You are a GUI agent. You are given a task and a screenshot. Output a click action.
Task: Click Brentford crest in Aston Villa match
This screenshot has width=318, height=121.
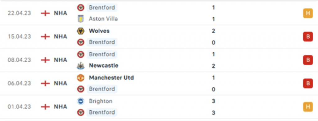pyautogui.click(x=80, y=8)
